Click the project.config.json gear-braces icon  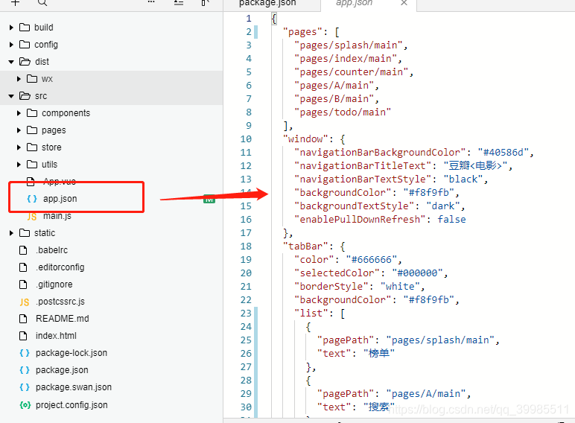[x=25, y=405]
